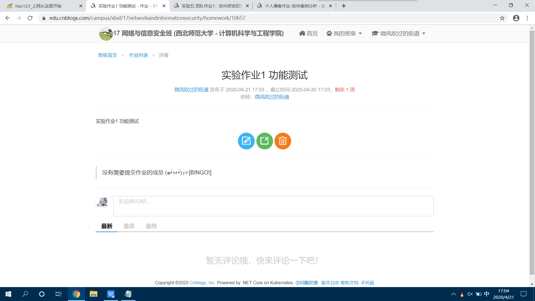
Task: Click the class logo avatar image
Action: [x=106, y=34]
